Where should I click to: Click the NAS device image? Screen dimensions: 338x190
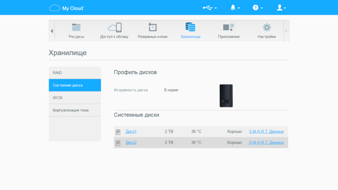point(226,96)
